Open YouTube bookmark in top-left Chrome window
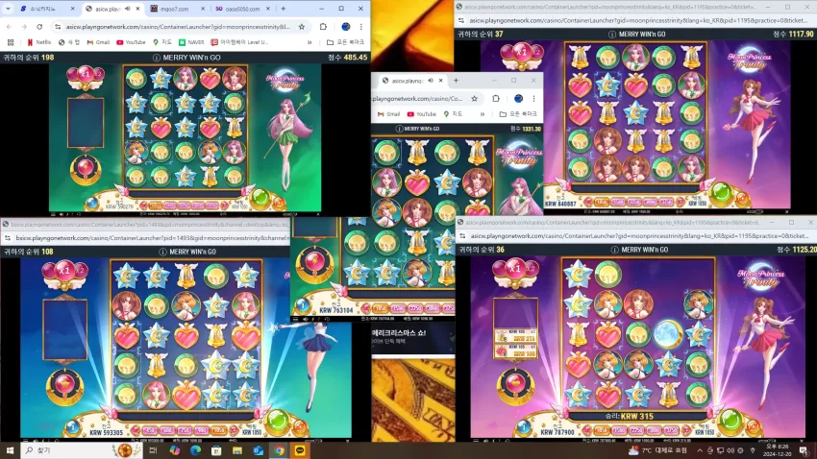 pyautogui.click(x=131, y=42)
